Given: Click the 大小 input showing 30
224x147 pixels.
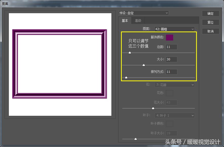Looking at the screenshot, I should pyautogui.click(x=171, y=59).
